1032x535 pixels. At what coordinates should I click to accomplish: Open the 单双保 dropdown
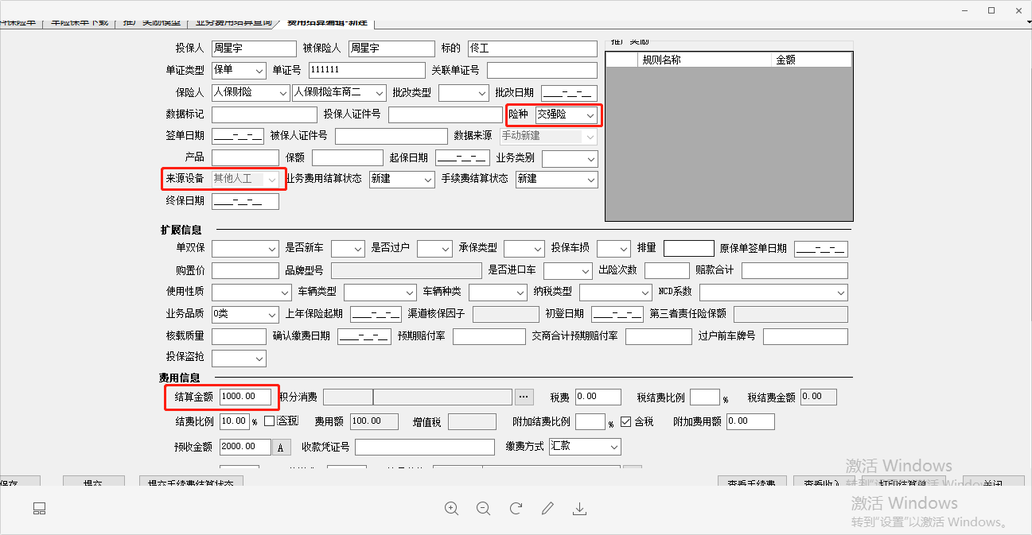click(x=245, y=249)
